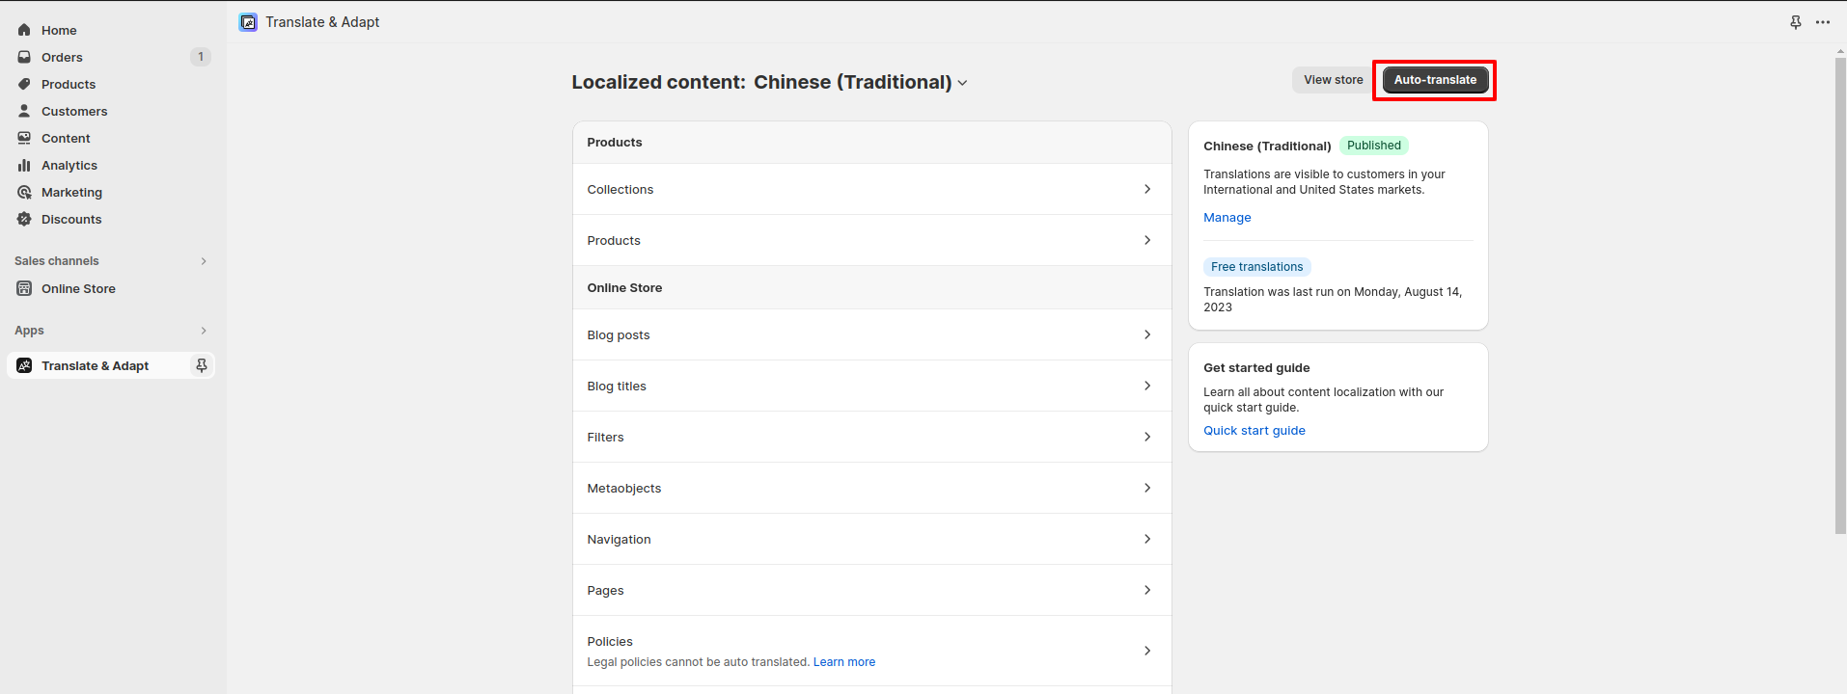Open the Navigation row chevron
Image resolution: width=1847 pixels, height=694 pixels.
pos(1147,539)
